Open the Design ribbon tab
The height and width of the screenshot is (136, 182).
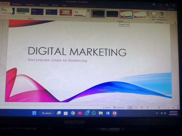(x=5, y=4)
